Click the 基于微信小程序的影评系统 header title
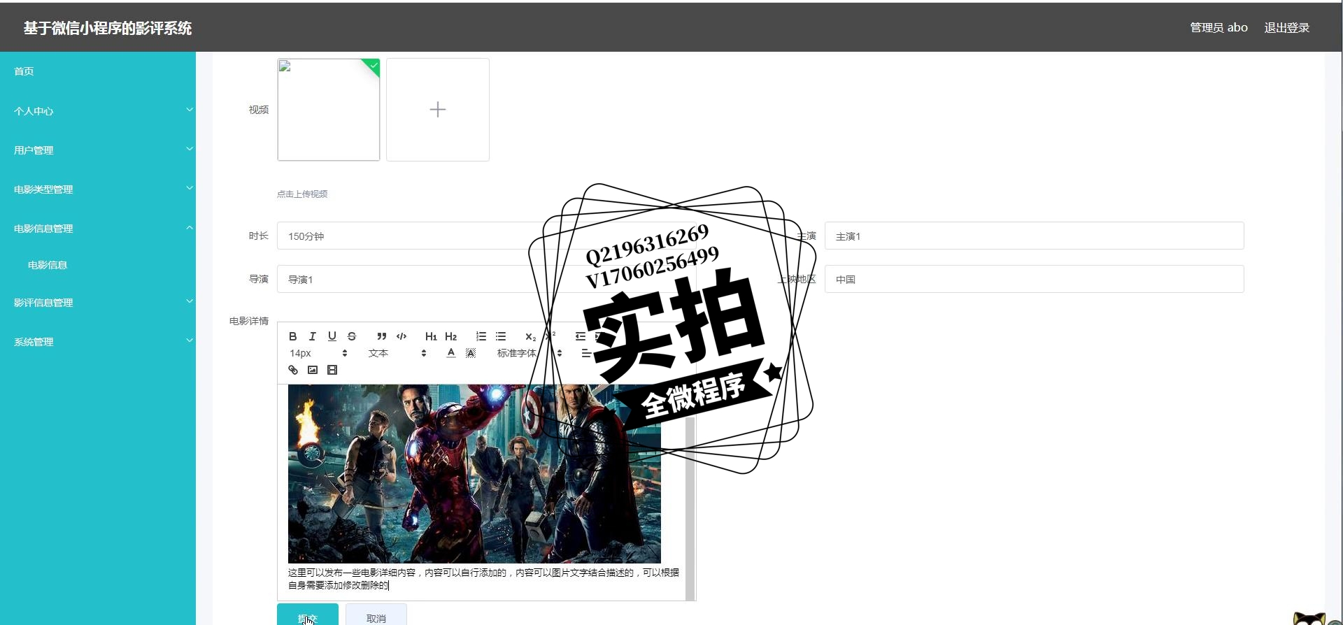 point(108,28)
